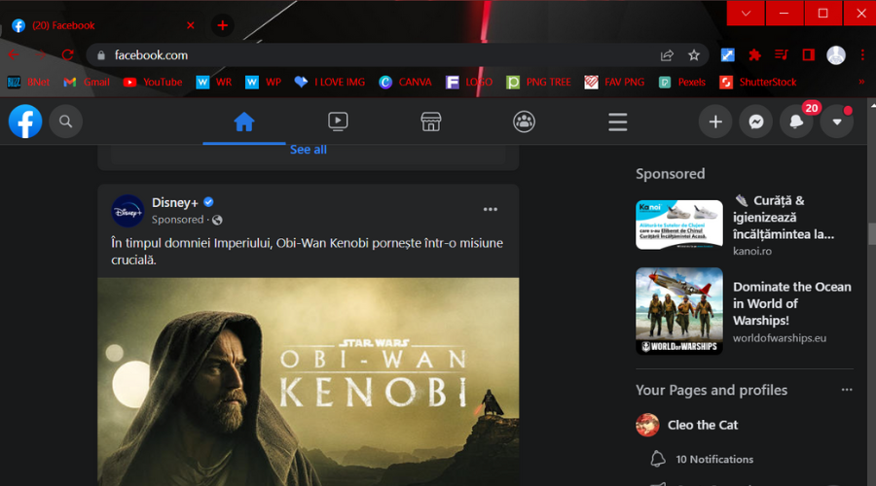Screen dimensions: 876x486
Task: Open the Notifications bell with 20 badge
Action: [x=796, y=121]
